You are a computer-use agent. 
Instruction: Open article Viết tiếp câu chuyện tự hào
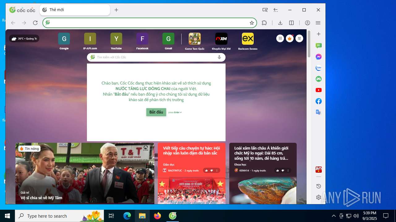click(192, 150)
